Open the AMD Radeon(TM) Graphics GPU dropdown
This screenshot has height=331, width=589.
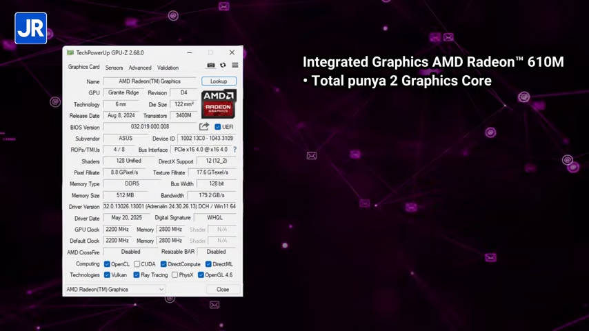point(115,290)
